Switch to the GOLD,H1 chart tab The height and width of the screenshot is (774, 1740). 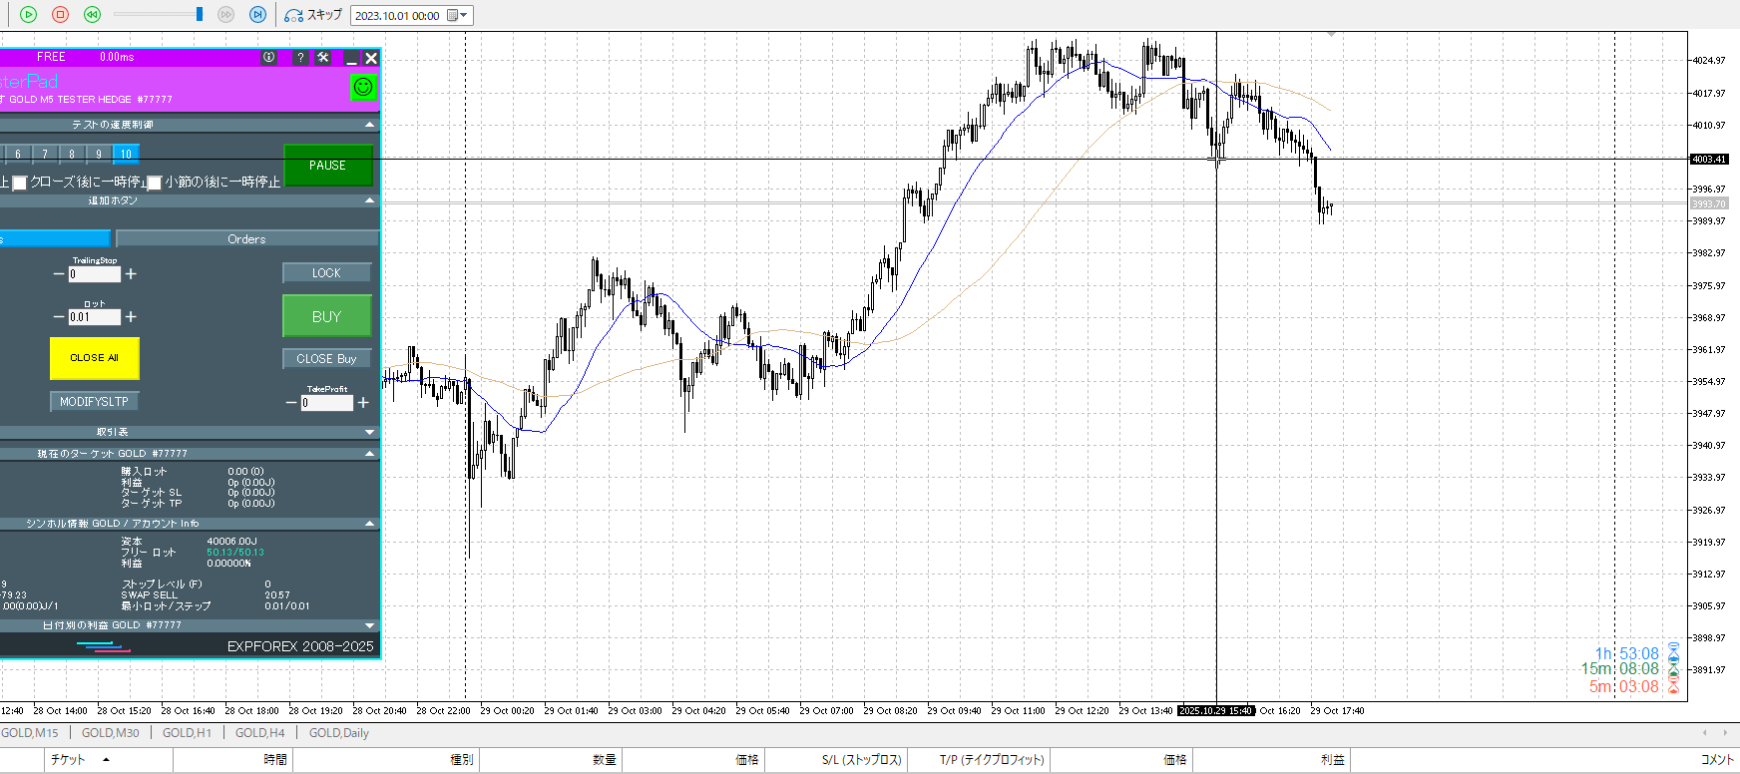pyautogui.click(x=187, y=733)
